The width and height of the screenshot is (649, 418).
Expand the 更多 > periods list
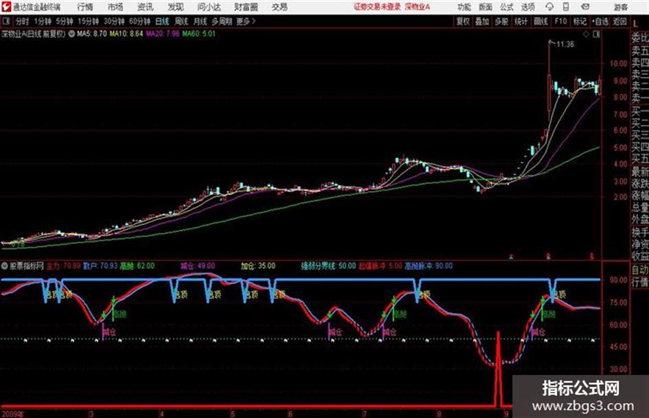tap(246, 21)
